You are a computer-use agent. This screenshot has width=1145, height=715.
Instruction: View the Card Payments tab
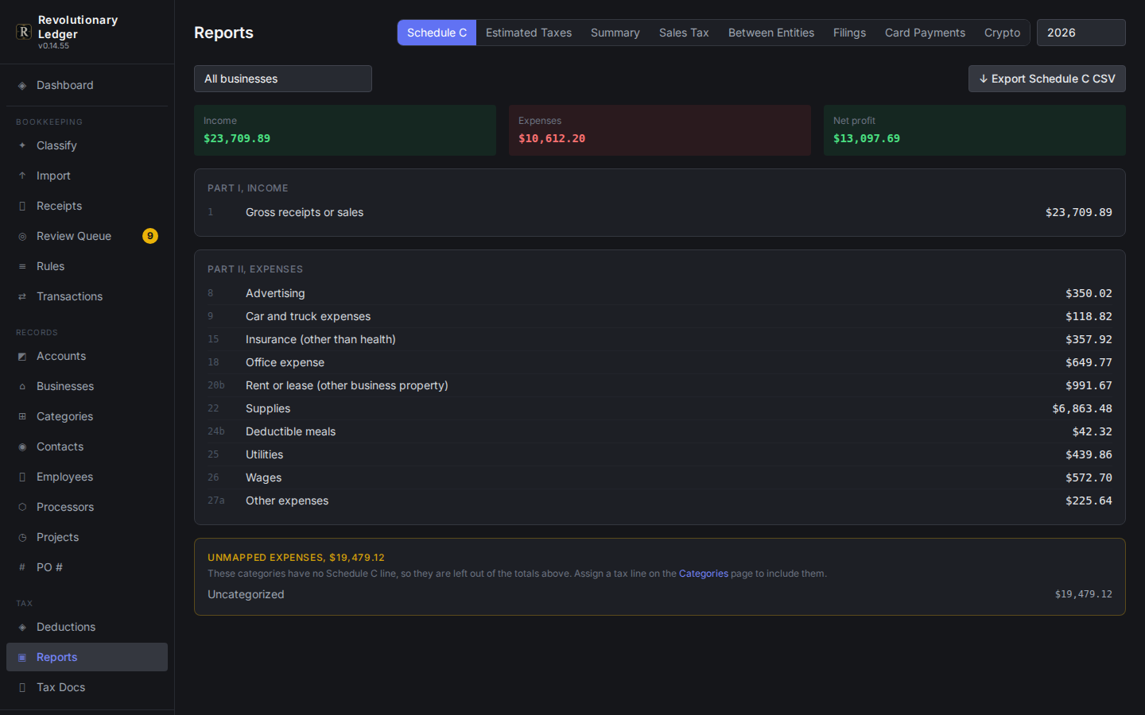point(925,33)
